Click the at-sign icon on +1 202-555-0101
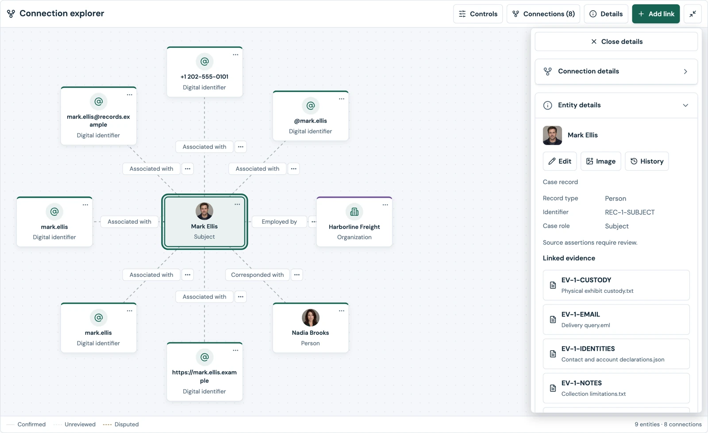 tap(204, 61)
